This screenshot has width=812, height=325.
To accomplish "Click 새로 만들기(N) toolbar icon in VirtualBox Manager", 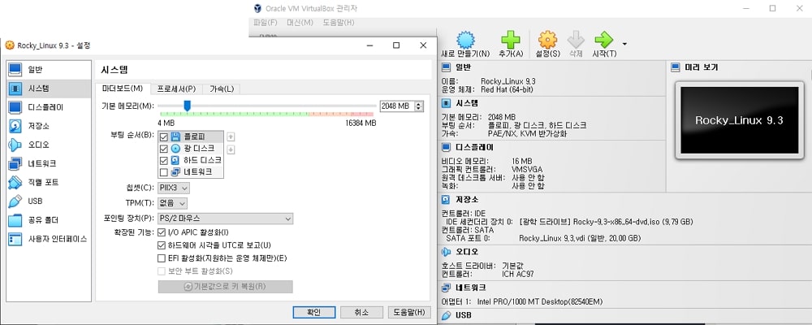I will (465, 44).
